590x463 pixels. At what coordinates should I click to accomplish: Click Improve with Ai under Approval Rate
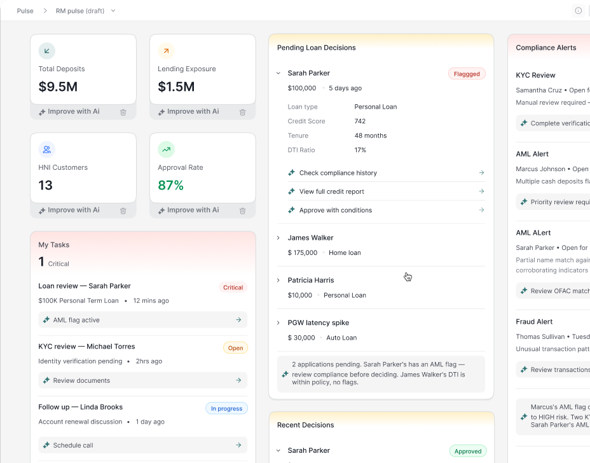pyautogui.click(x=189, y=210)
